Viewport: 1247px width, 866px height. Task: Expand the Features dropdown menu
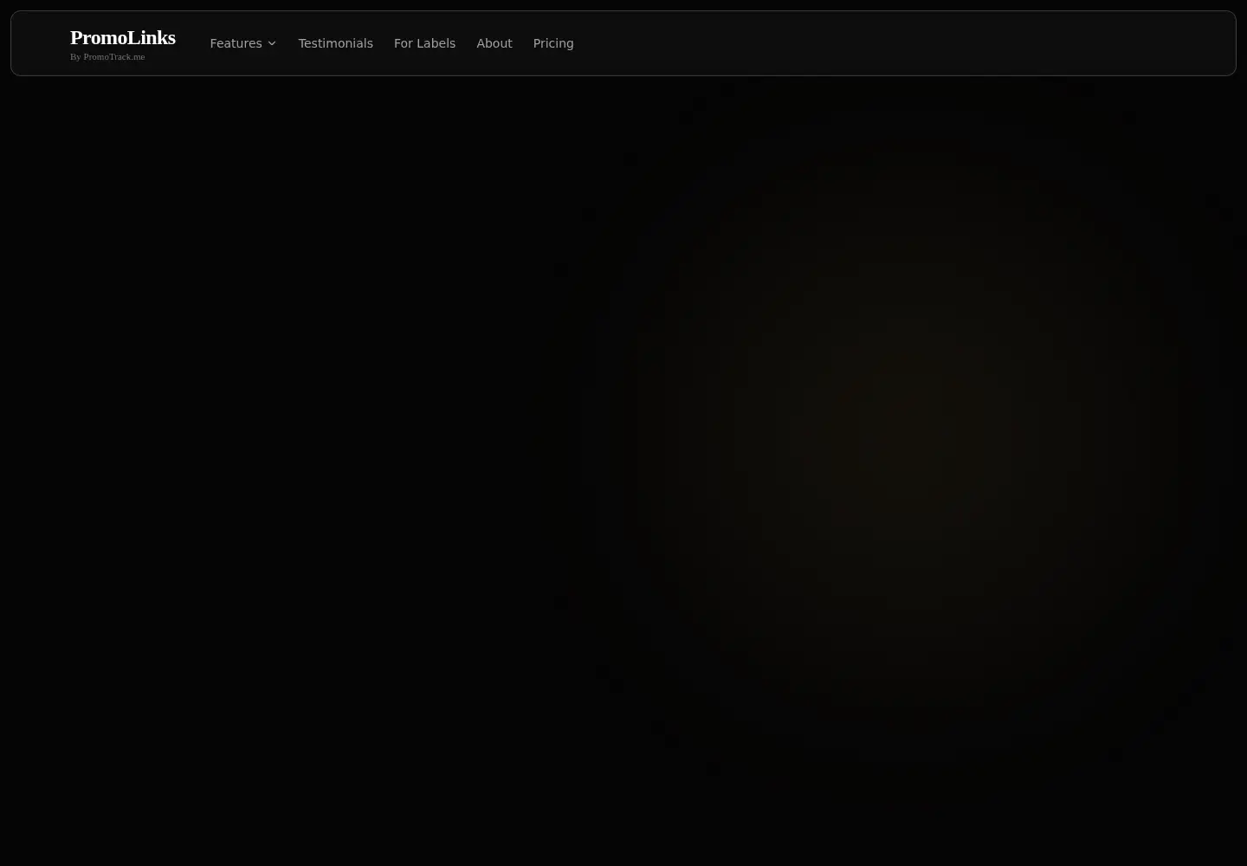tap(243, 43)
